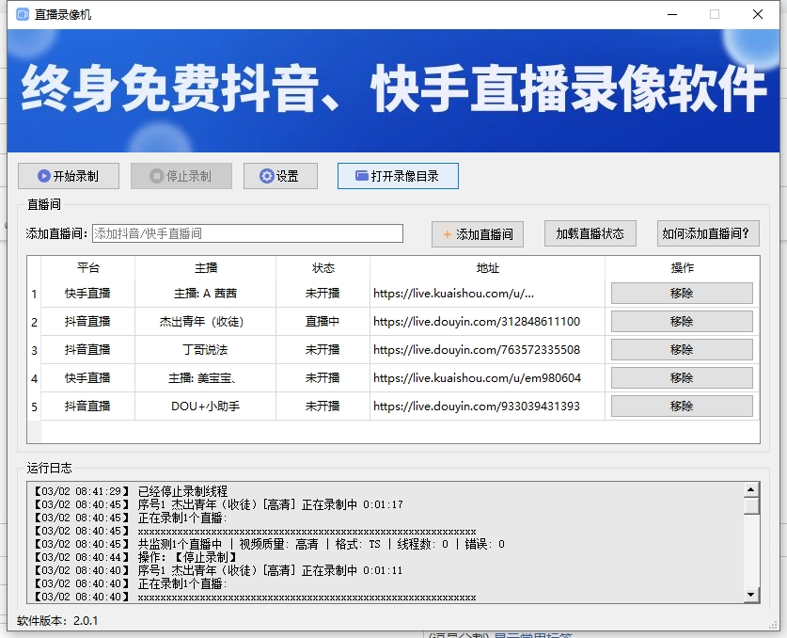Viewport: 787px width, 638px height.
Task: Select row number 4 header in table
Action: coord(34,378)
